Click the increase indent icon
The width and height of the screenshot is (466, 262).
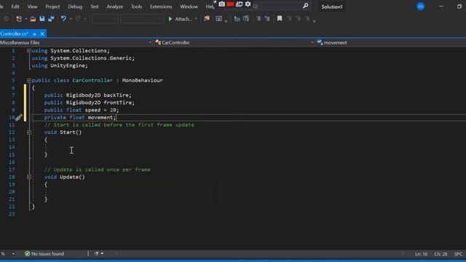(246, 19)
